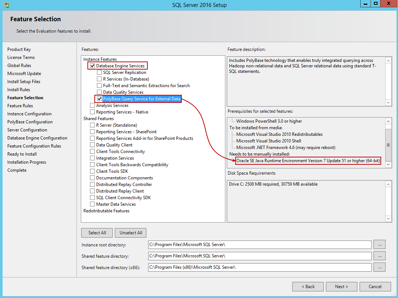
Task: Click the Unselect All button
Action: [131, 233]
